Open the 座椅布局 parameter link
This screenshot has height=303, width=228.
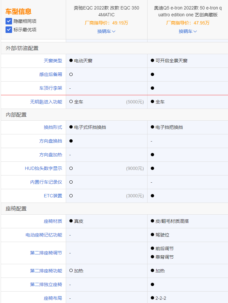53,298
